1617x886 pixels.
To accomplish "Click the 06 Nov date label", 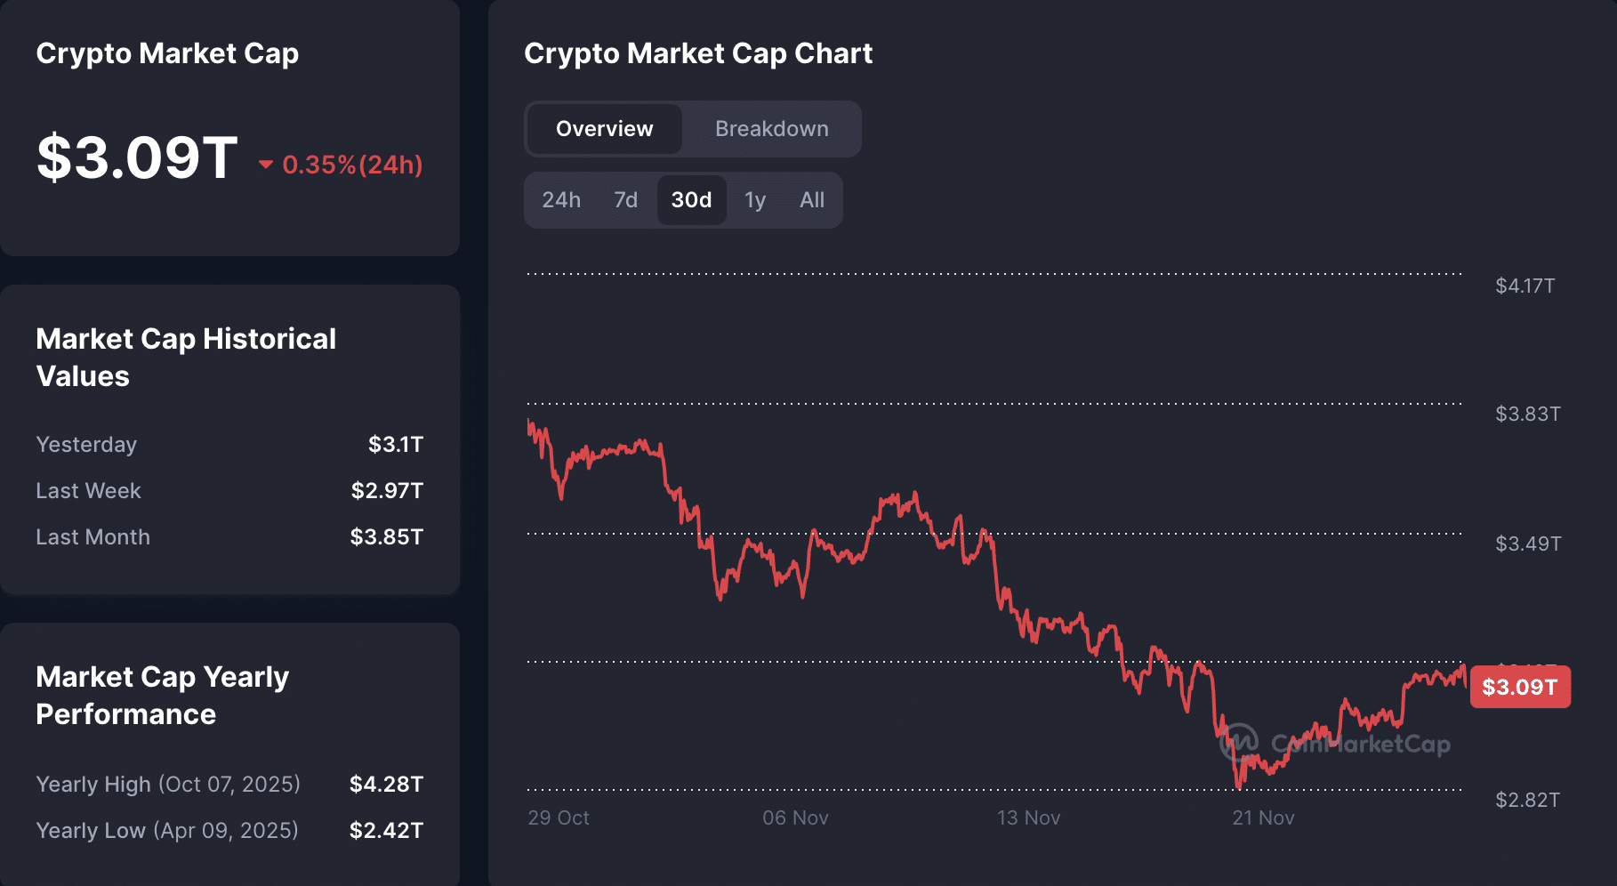I will 795,818.
